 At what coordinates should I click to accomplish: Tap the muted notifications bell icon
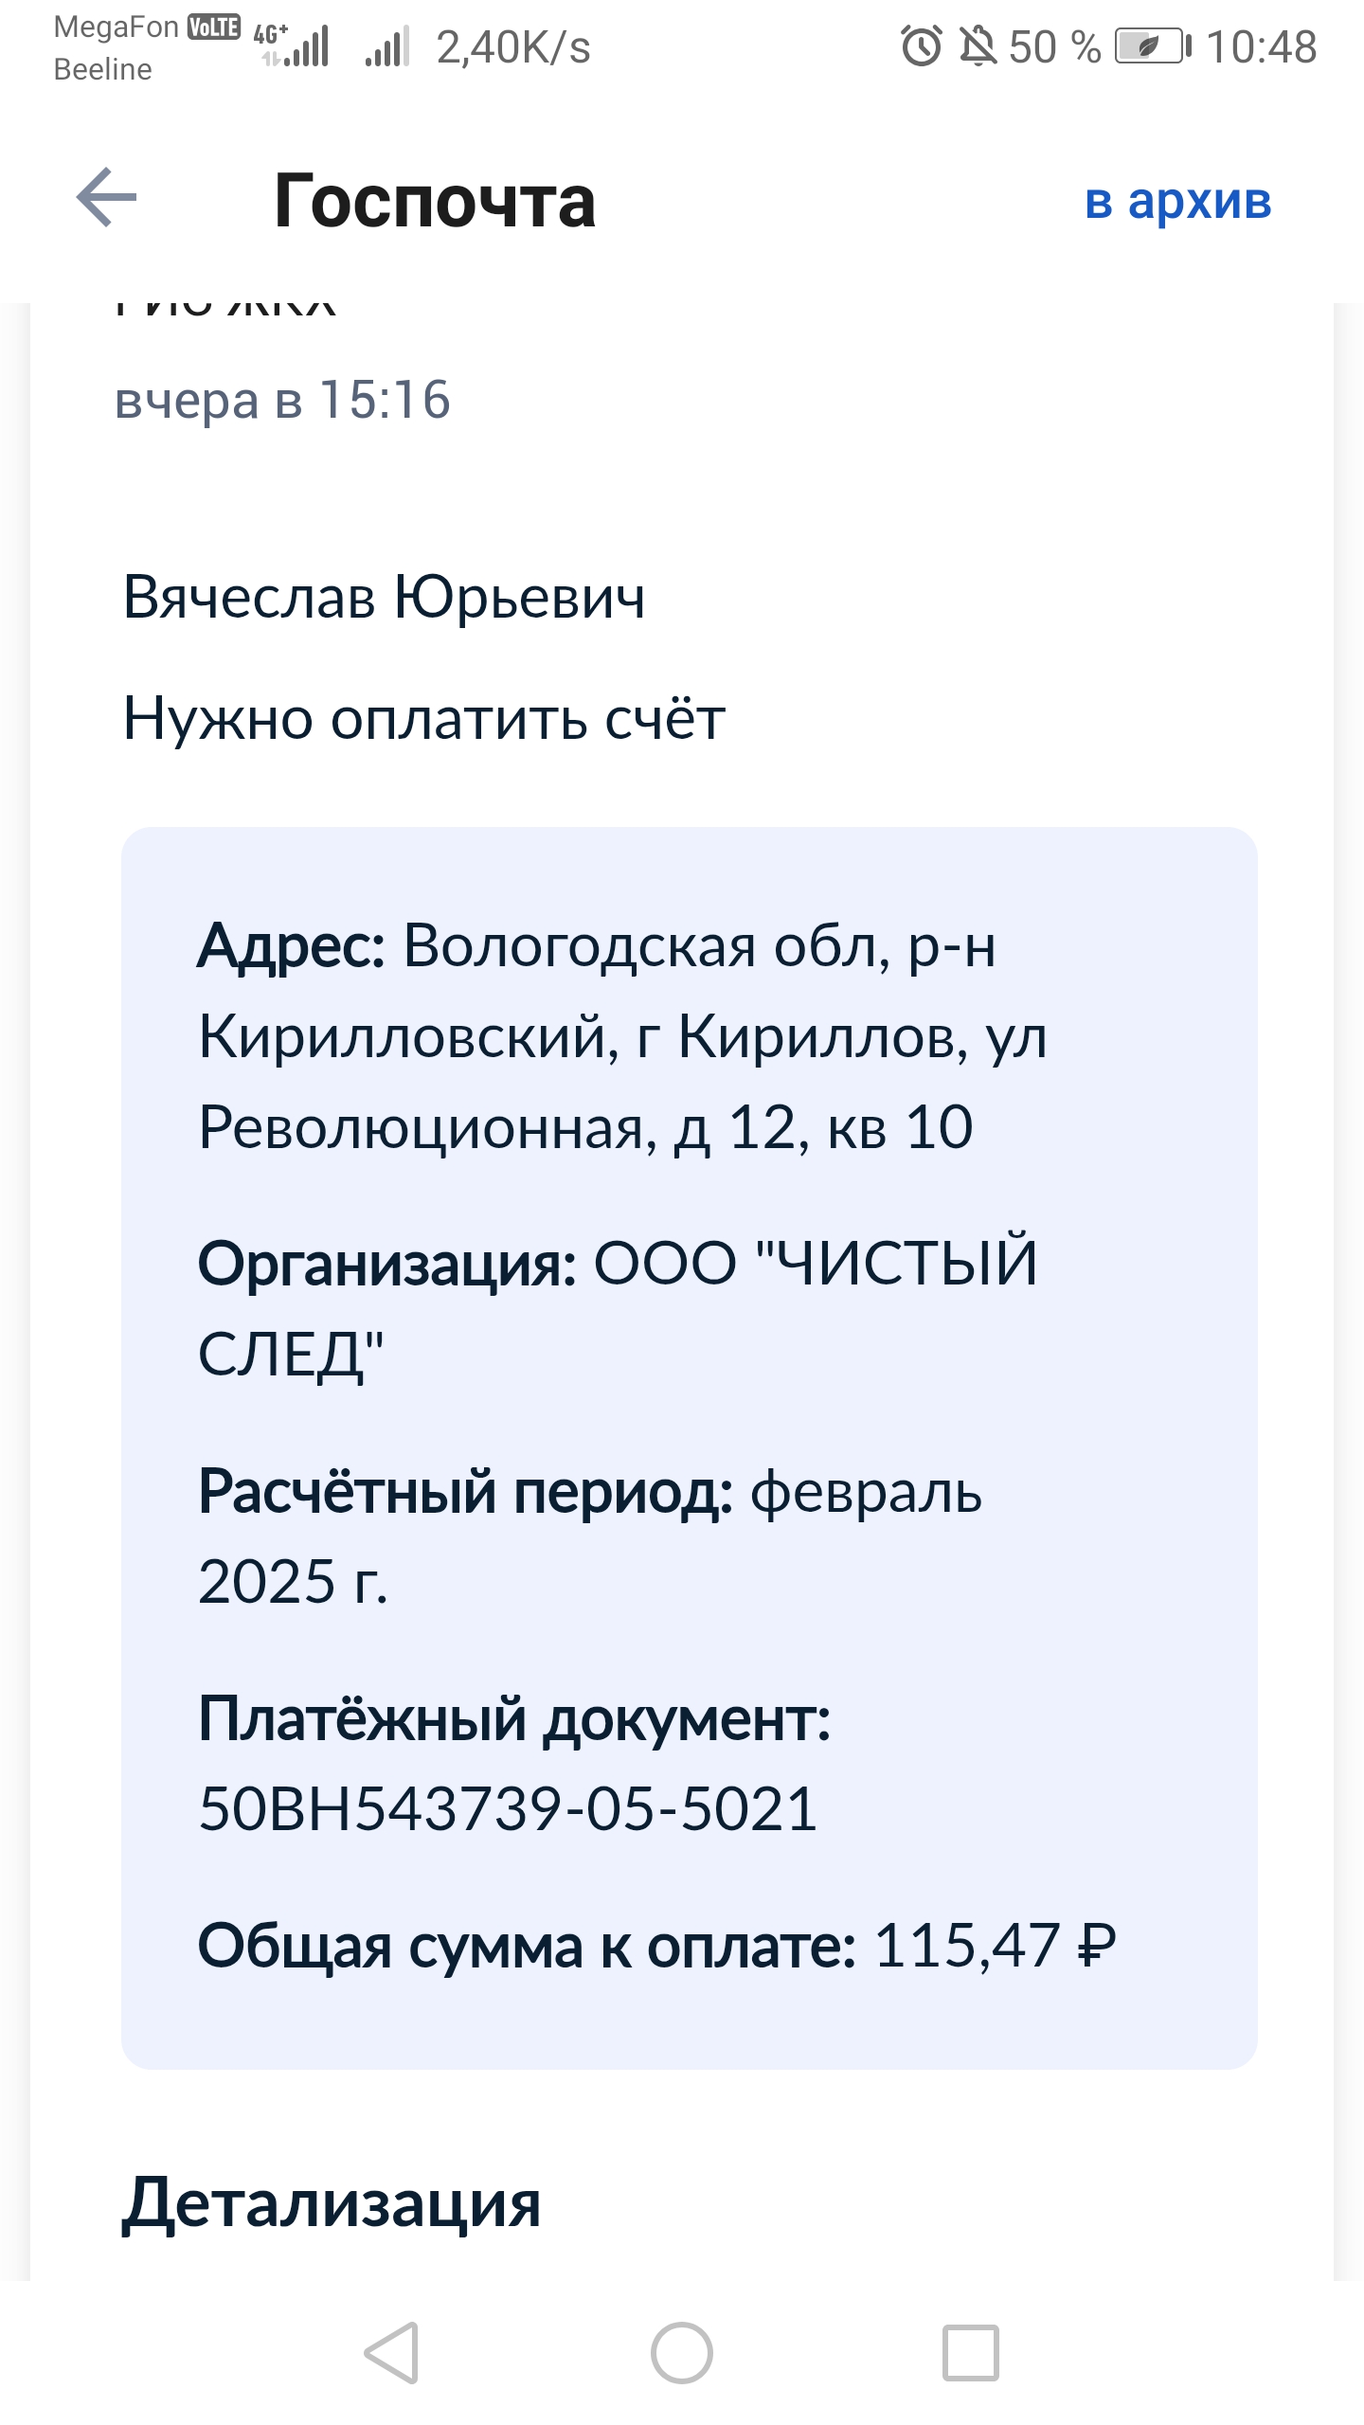(x=978, y=46)
